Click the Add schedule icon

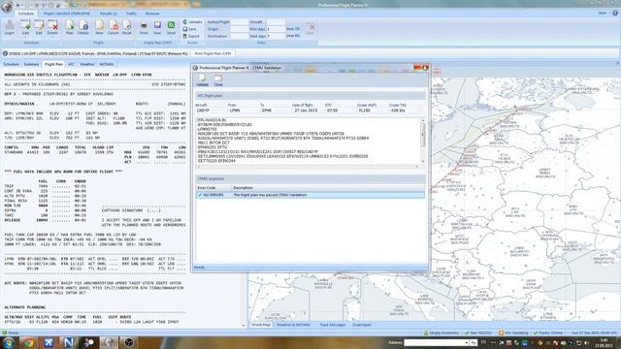pos(25,26)
